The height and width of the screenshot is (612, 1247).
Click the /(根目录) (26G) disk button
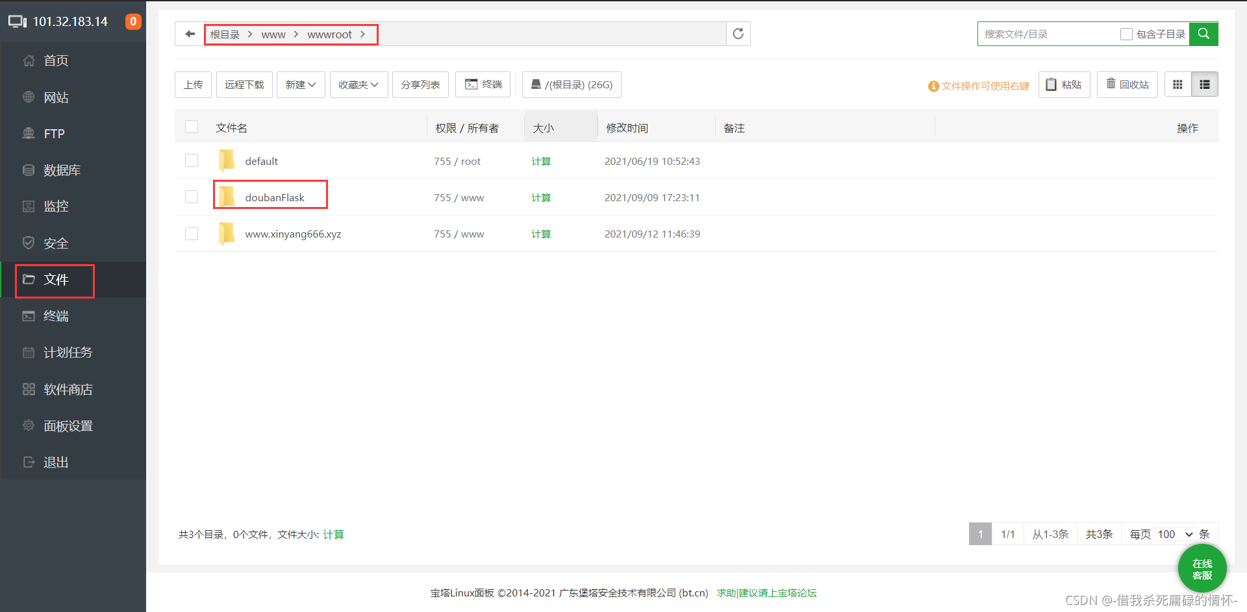point(572,84)
